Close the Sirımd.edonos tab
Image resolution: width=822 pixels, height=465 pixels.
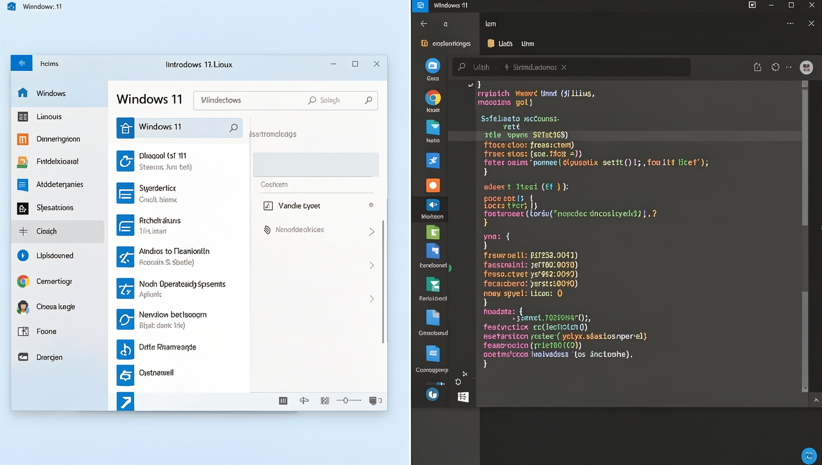[564, 67]
